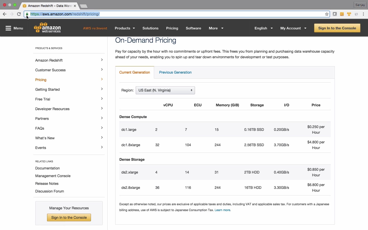The image size is (368, 230).
Task: Open the Region dropdown showing US East
Action: [165, 90]
